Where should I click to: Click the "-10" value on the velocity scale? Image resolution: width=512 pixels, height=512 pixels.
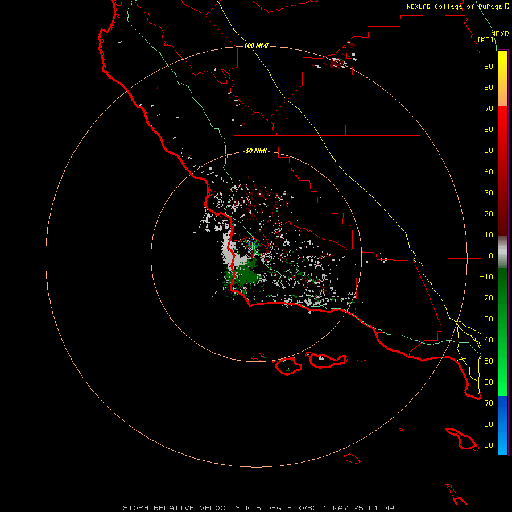(x=486, y=277)
